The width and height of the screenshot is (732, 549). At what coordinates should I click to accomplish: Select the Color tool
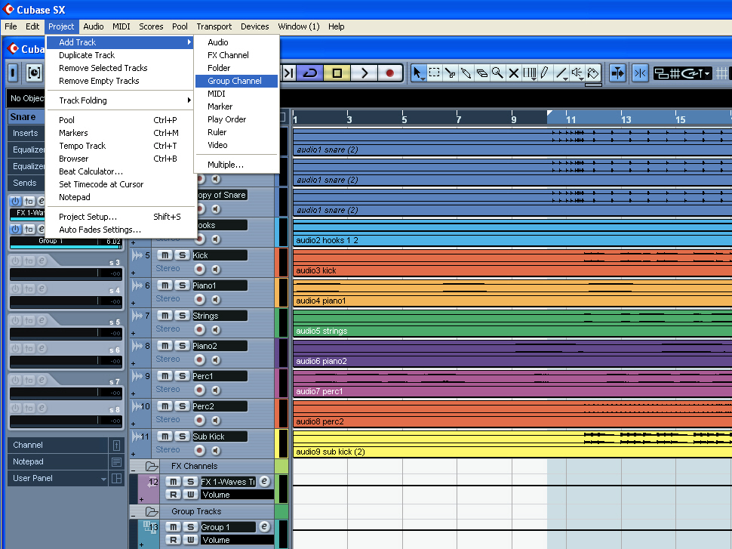coord(593,73)
